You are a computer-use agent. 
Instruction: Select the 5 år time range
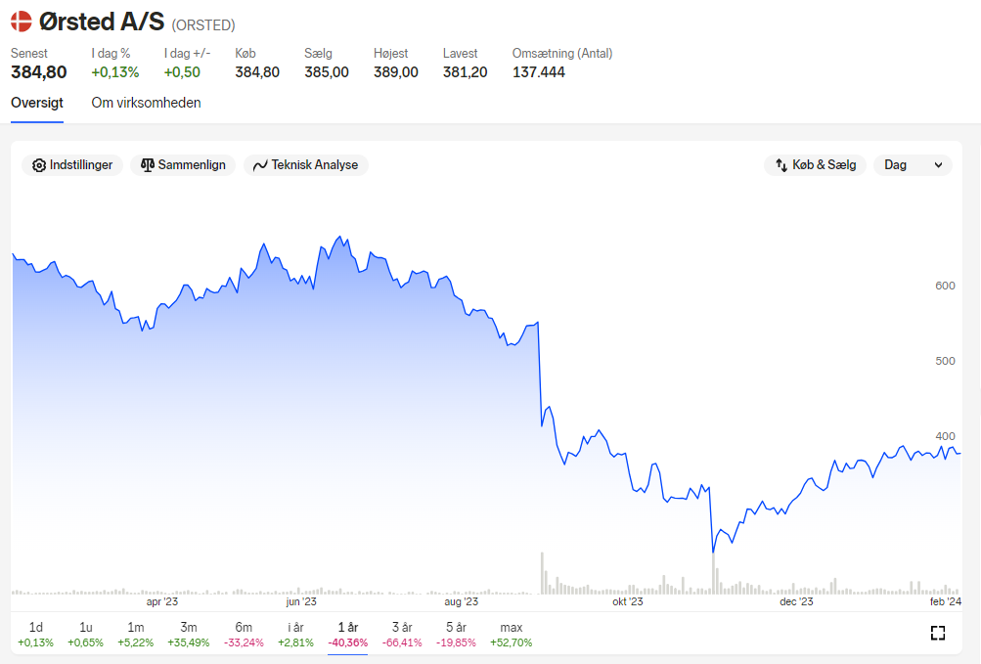pos(456,634)
